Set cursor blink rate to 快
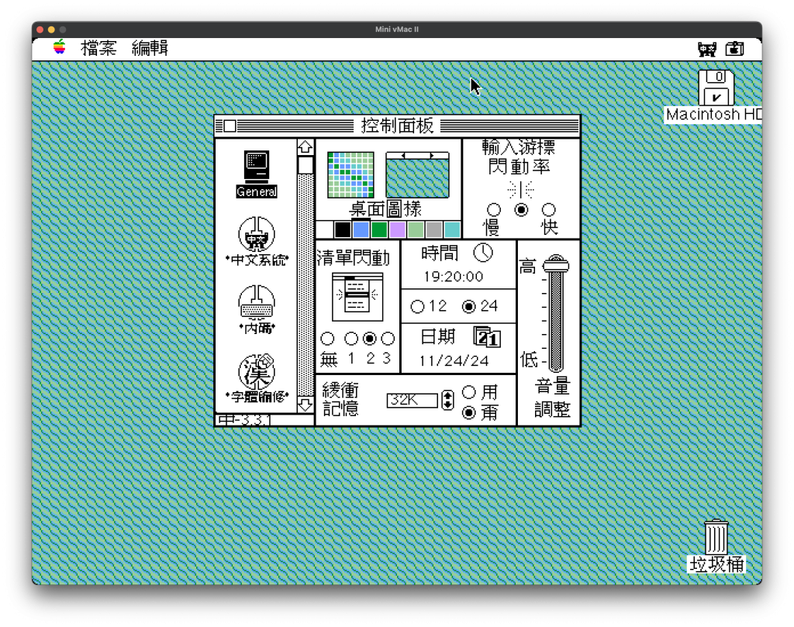The width and height of the screenshot is (794, 627). (549, 210)
